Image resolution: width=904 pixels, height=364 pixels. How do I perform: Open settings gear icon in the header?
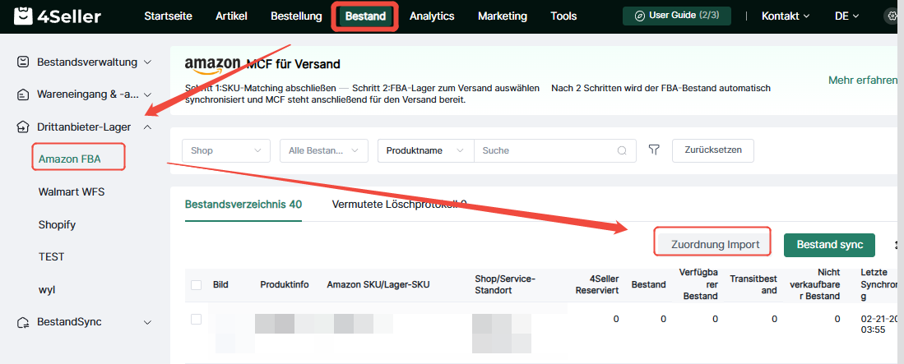pyautogui.click(x=890, y=16)
